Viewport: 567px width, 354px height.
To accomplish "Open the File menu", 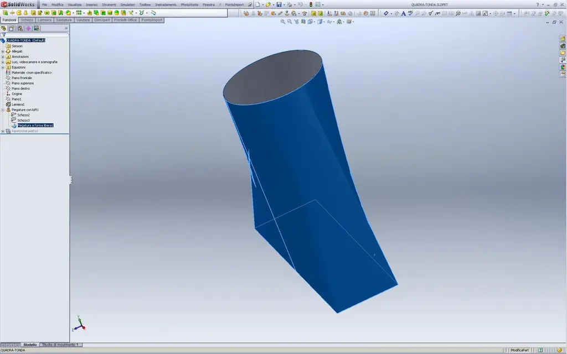I will pos(44,4).
